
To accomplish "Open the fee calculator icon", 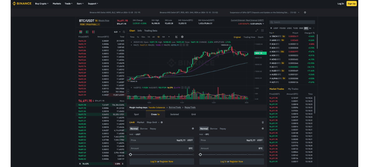I will 263,122.
